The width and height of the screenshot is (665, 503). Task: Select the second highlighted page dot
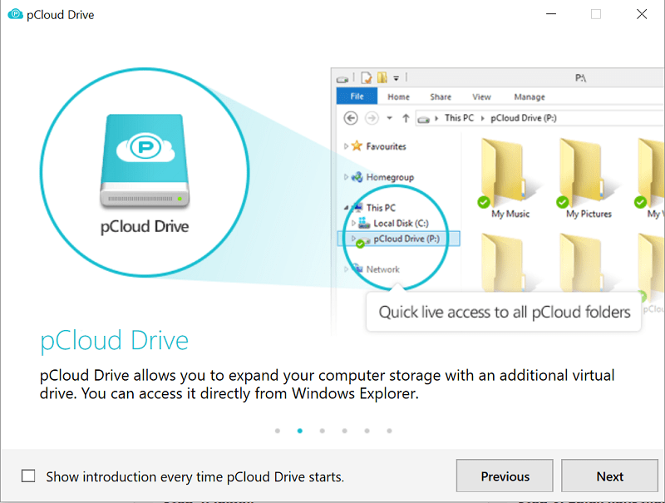coord(300,431)
